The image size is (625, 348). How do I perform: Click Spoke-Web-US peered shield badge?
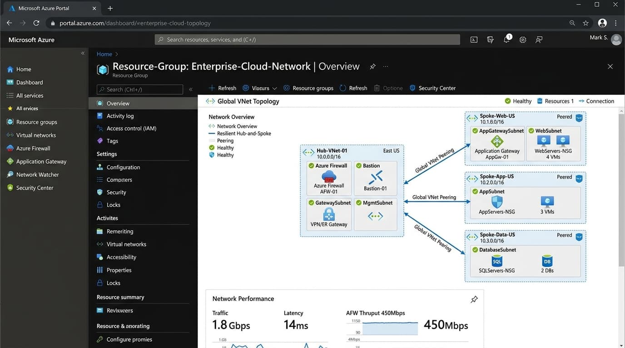(x=579, y=118)
